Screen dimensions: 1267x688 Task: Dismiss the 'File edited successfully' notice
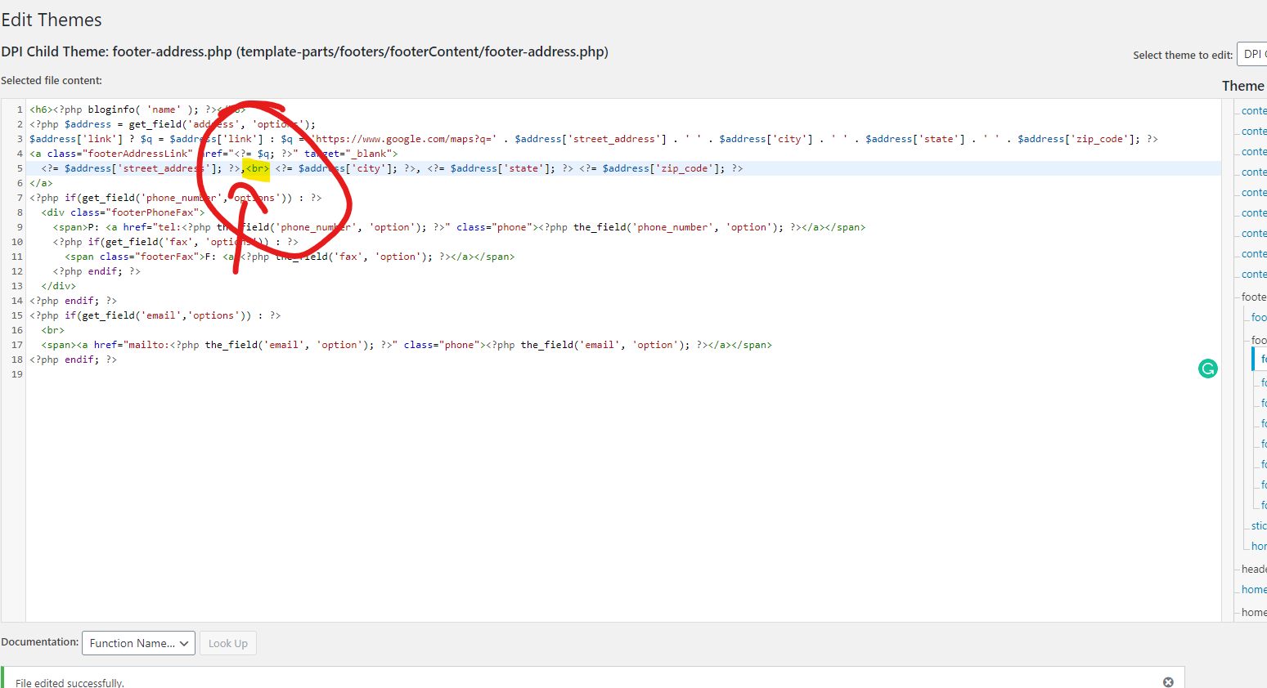tap(1168, 682)
